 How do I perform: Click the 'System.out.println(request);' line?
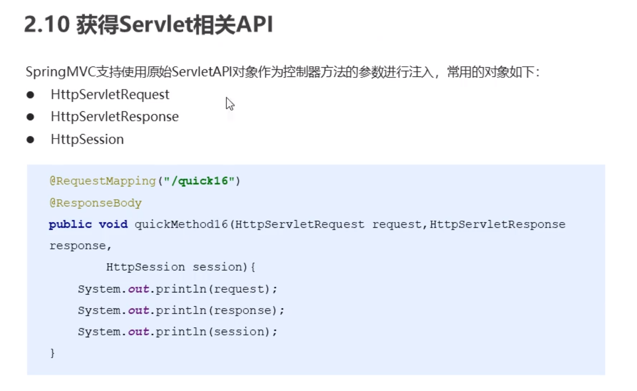coord(178,289)
